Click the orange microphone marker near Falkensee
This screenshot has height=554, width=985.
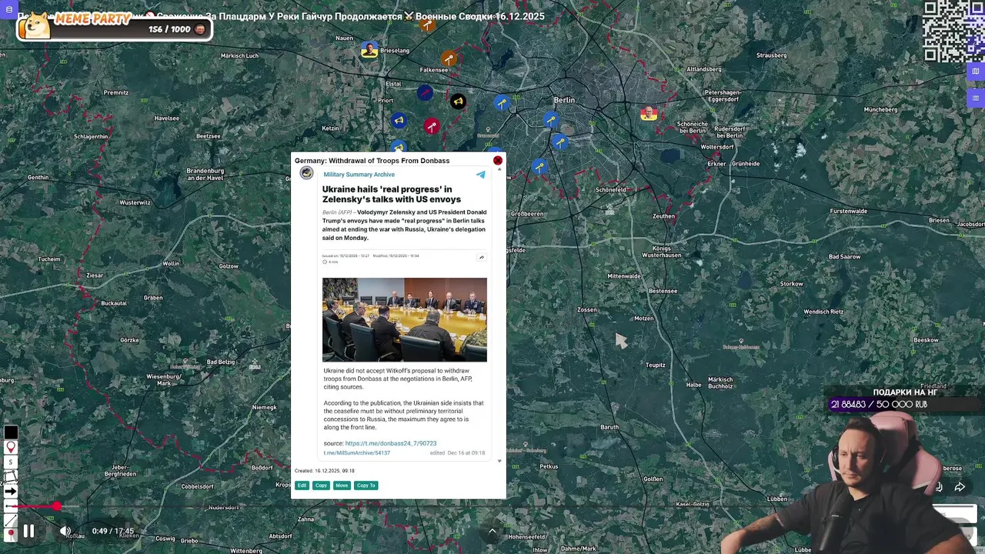point(449,58)
